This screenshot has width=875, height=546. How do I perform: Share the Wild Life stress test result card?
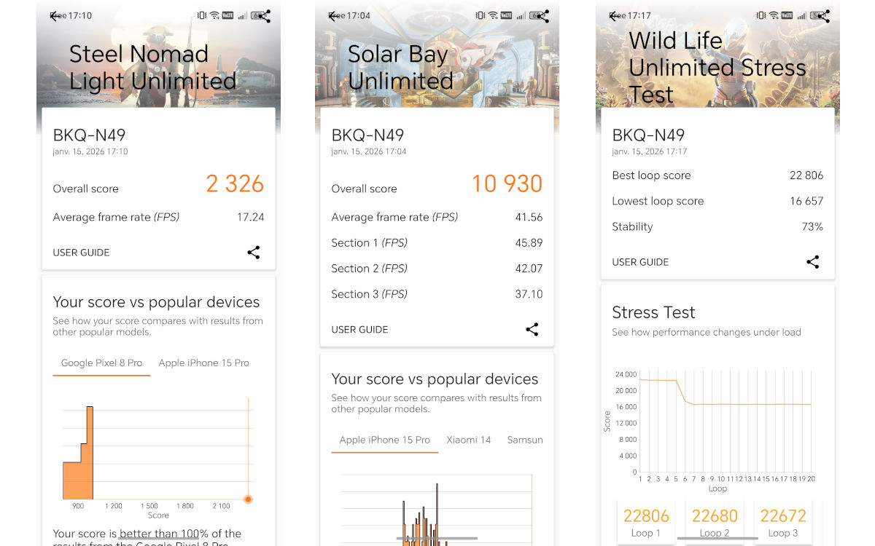(x=812, y=262)
